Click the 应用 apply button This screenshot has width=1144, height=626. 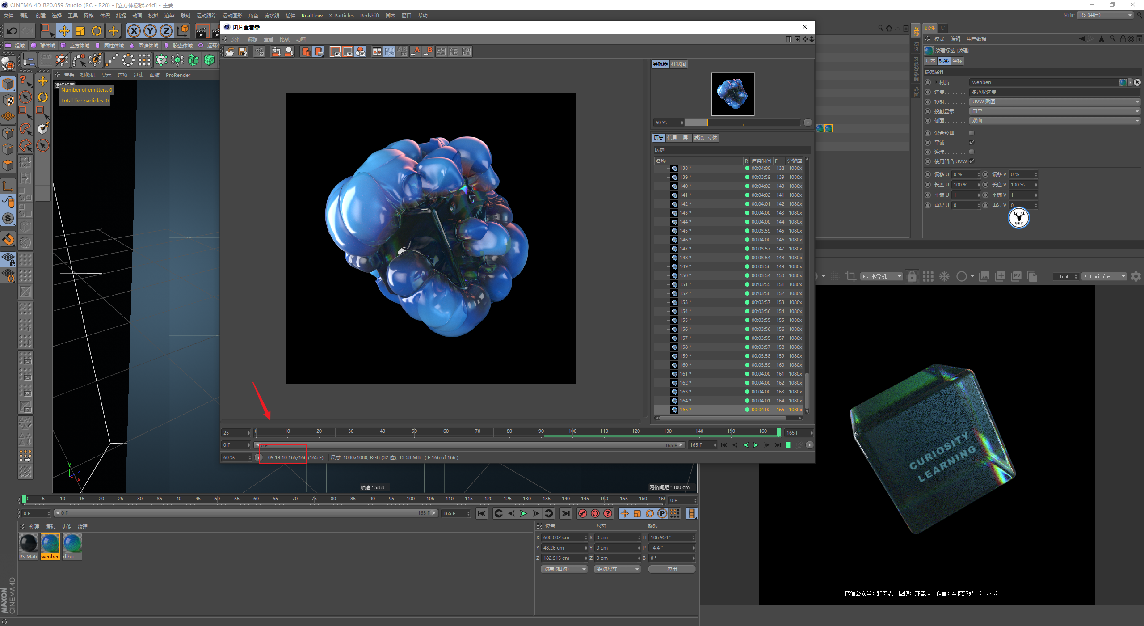tap(672, 569)
